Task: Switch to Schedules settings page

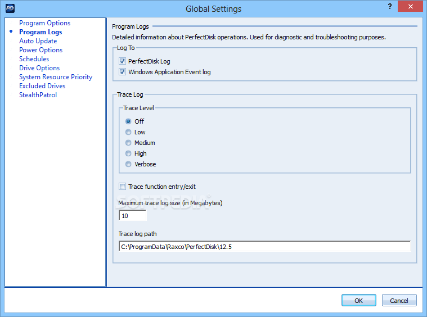Action: coord(34,59)
